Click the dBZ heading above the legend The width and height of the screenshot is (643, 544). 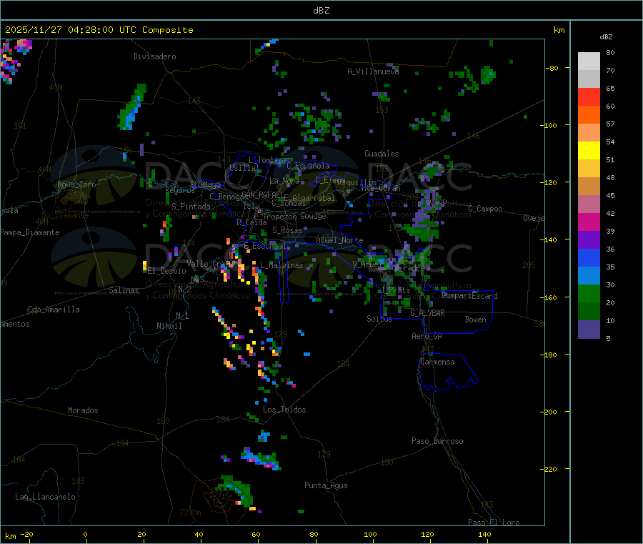[x=606, y=37]
